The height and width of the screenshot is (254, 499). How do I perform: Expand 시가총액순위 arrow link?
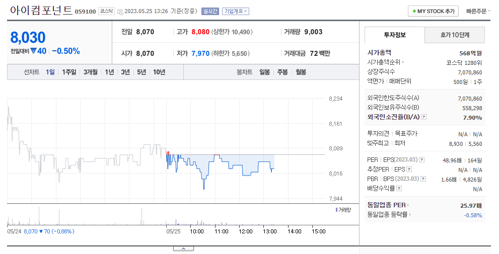coord(403,62)
